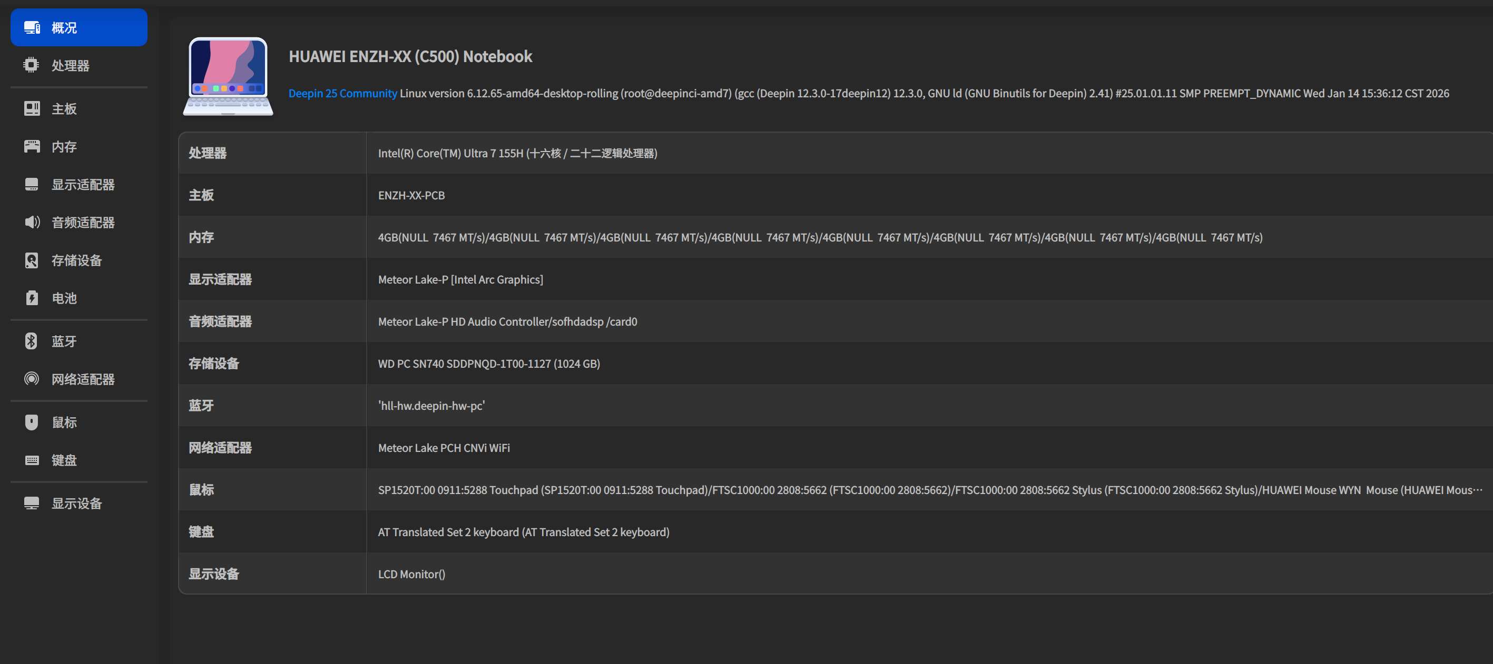
Task: Select the Intel Core Ultra 7 processor row
Action: point(517,154)
